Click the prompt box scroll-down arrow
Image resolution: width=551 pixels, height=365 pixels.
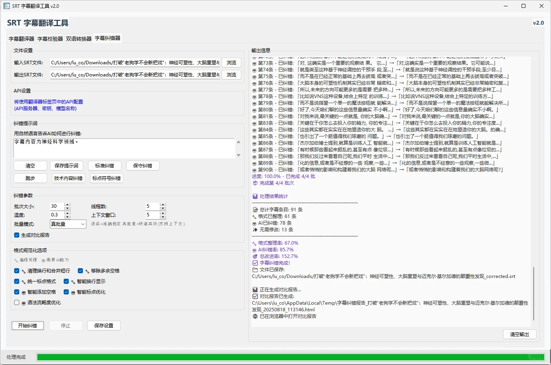[238, 155]
